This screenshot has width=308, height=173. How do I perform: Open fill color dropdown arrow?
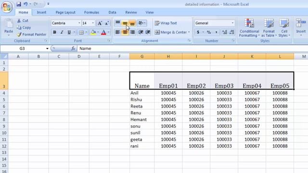tap(98, 32)
